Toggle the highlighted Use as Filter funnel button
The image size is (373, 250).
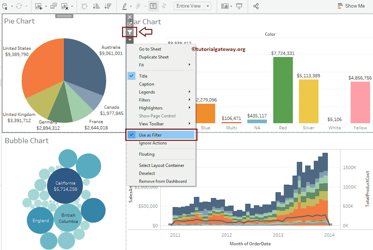tap(130, 32)
